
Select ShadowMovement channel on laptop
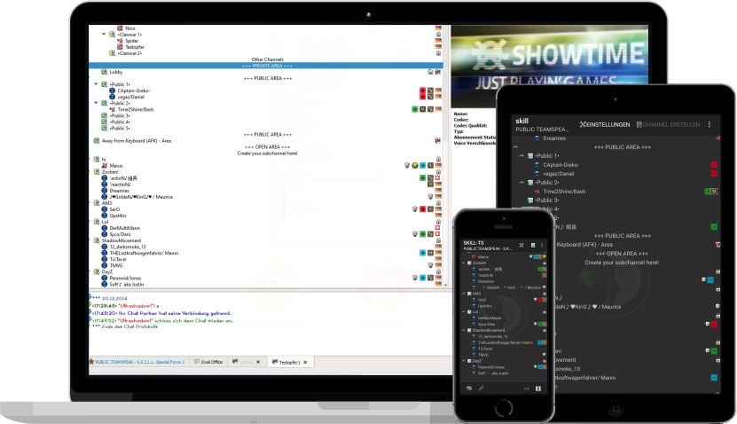122,240
